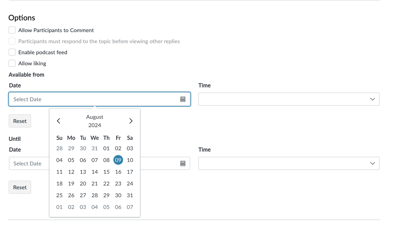Focus the Available from Select Date field
This screenshot has height=230, width=393.
(x=100, y=99)
